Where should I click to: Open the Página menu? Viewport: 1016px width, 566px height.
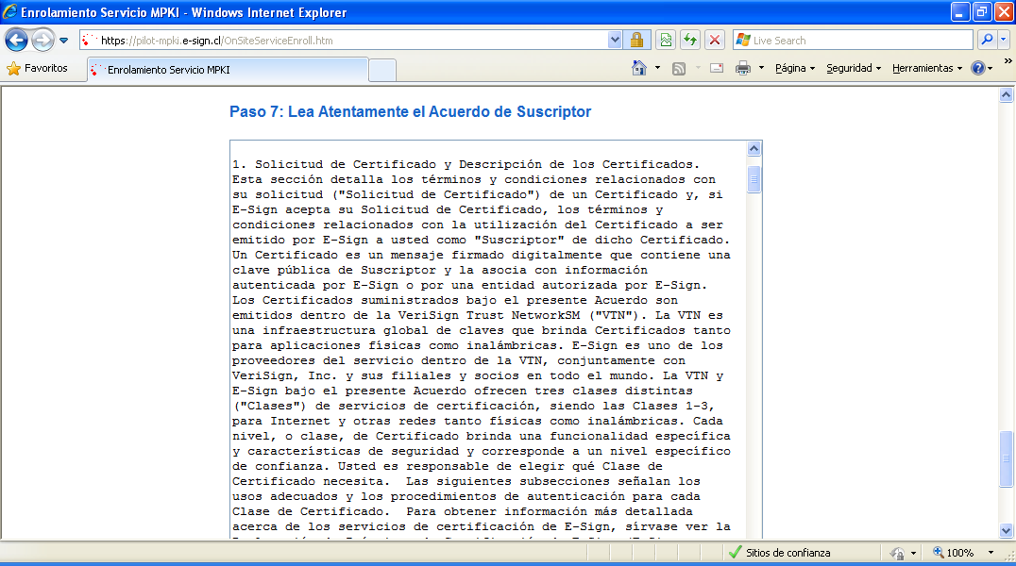[x=794, y=68]
